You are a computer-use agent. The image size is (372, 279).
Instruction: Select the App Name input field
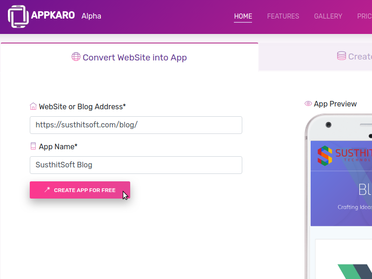point(136,165)
